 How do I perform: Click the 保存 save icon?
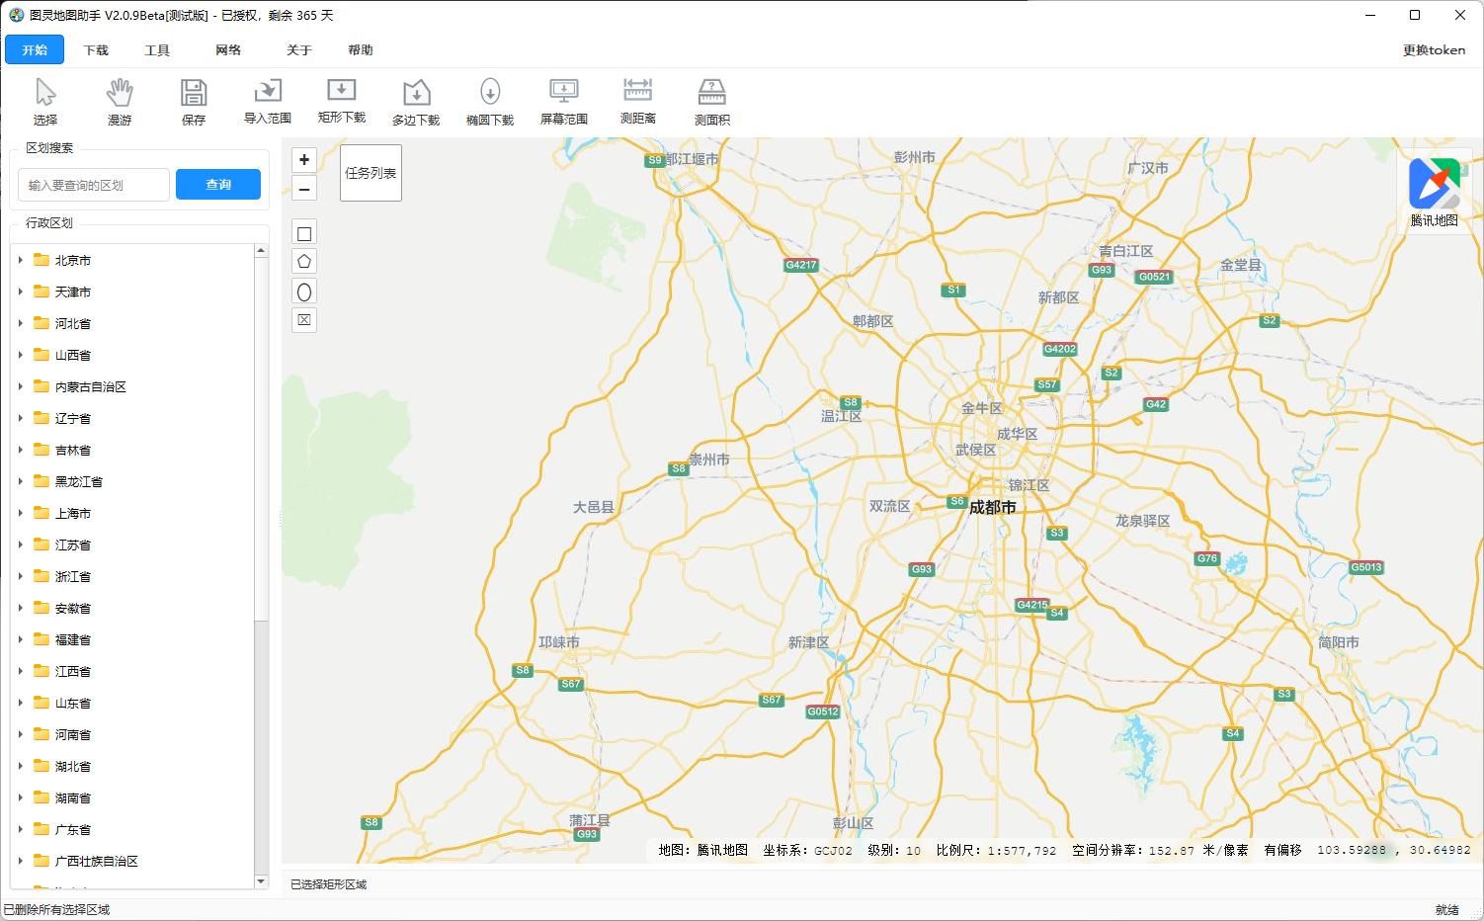[194, 101]
